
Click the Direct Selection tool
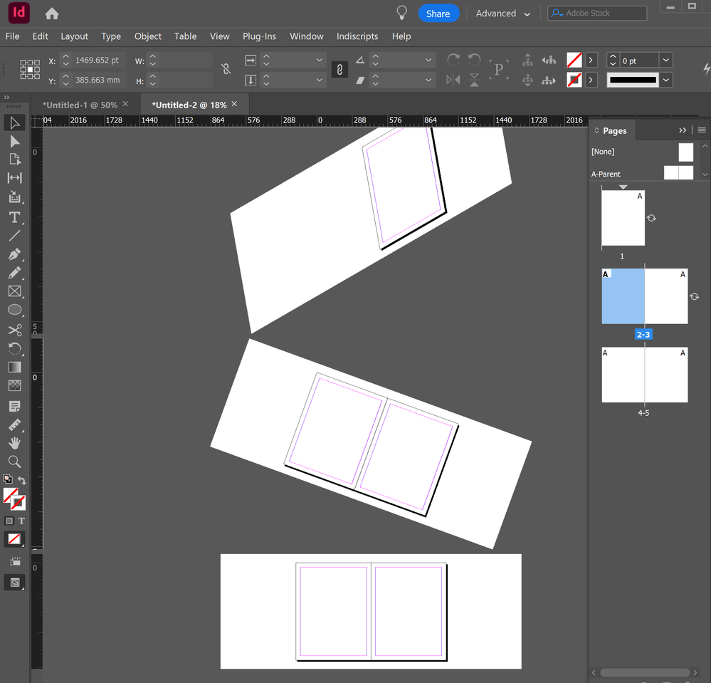[14, 142]
